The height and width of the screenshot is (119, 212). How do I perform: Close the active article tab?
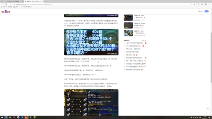tap(42, 1)
